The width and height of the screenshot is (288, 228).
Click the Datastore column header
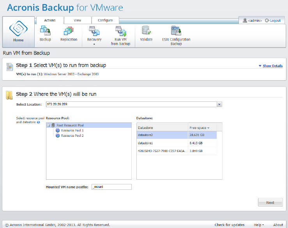coord(162,128)
